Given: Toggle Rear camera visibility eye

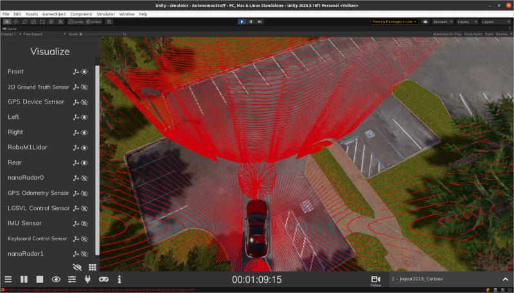Looking at the screenshot, I should coord(85,163).
